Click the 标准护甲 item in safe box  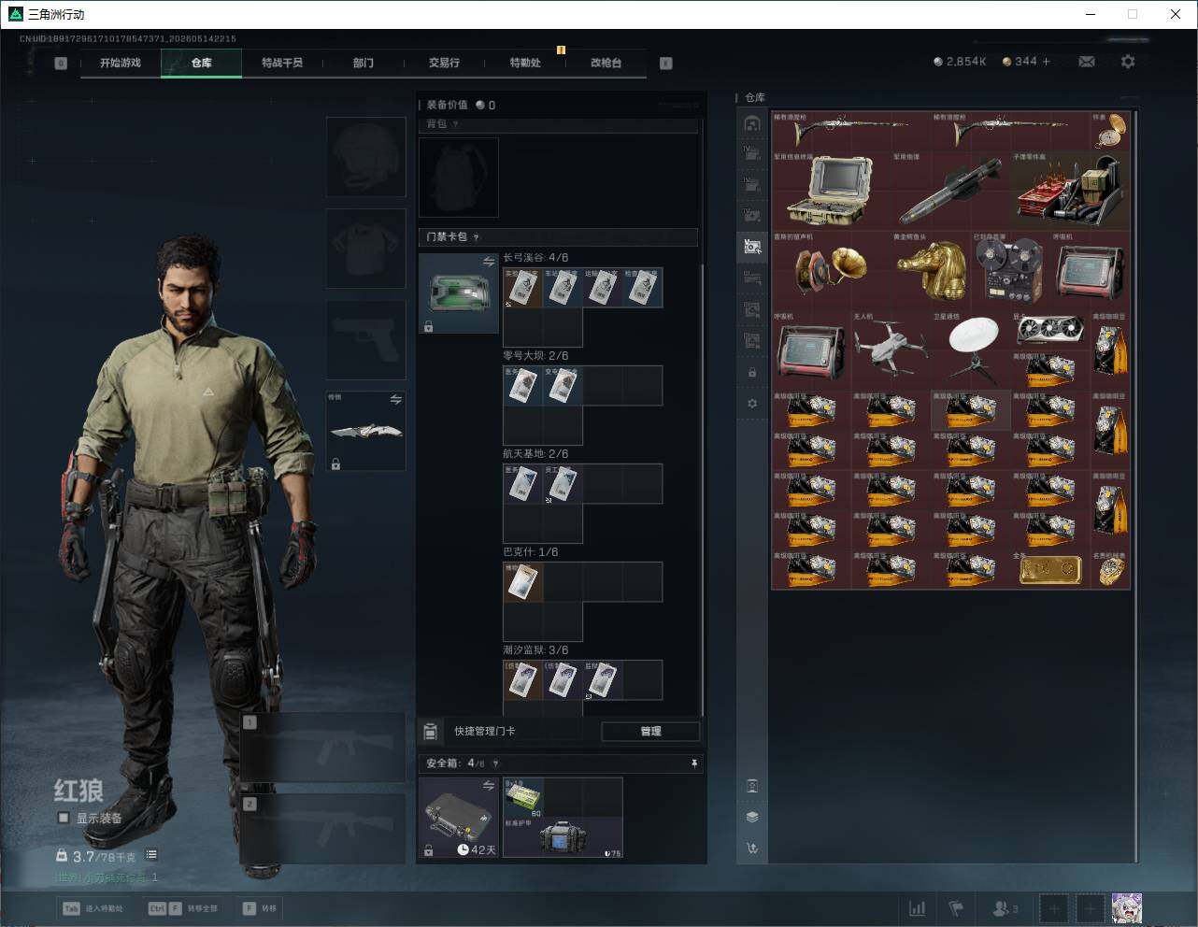coord(563,837)
